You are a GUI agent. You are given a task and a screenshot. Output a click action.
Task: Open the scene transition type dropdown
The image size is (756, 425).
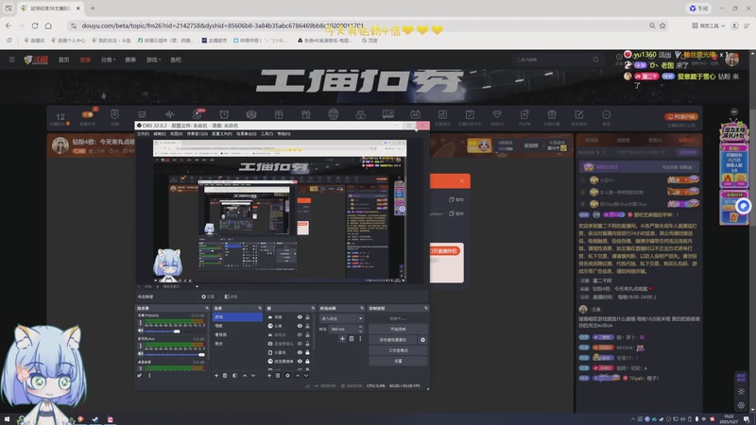pos(341,318)
